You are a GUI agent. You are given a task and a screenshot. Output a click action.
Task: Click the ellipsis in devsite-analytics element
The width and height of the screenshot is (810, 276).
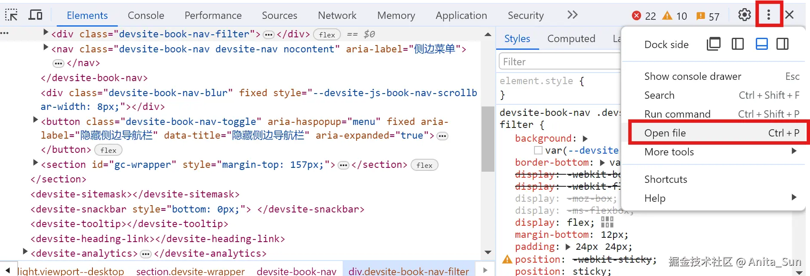tap(146, 254)
